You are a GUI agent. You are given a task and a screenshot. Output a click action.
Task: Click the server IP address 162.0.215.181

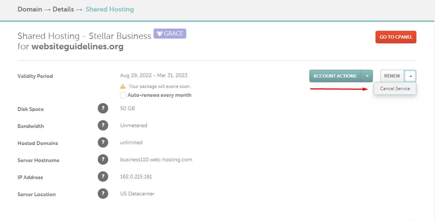[136, 177]
